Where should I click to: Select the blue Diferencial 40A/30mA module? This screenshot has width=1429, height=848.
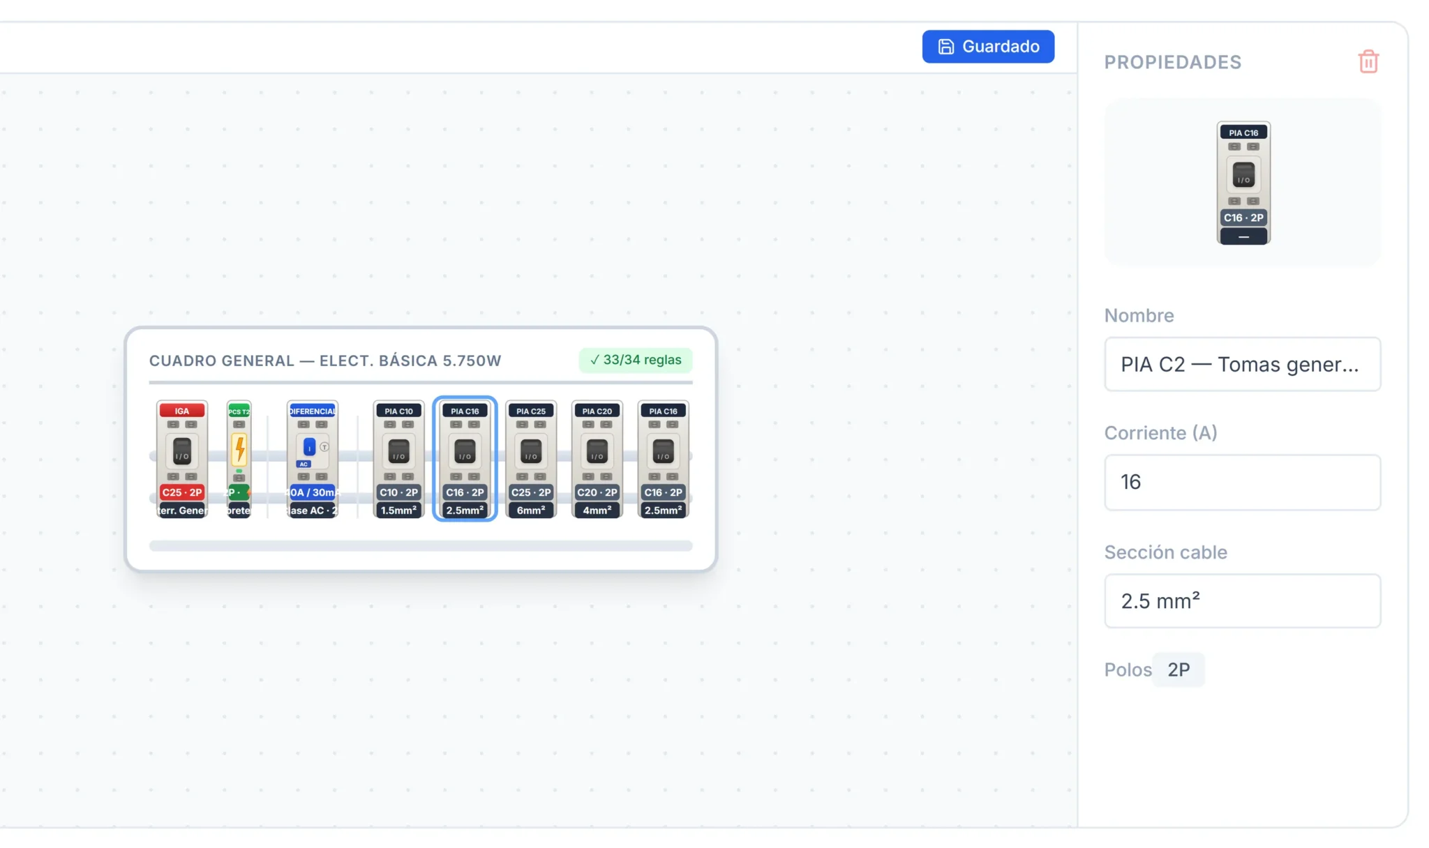click(x=313, y=459)
